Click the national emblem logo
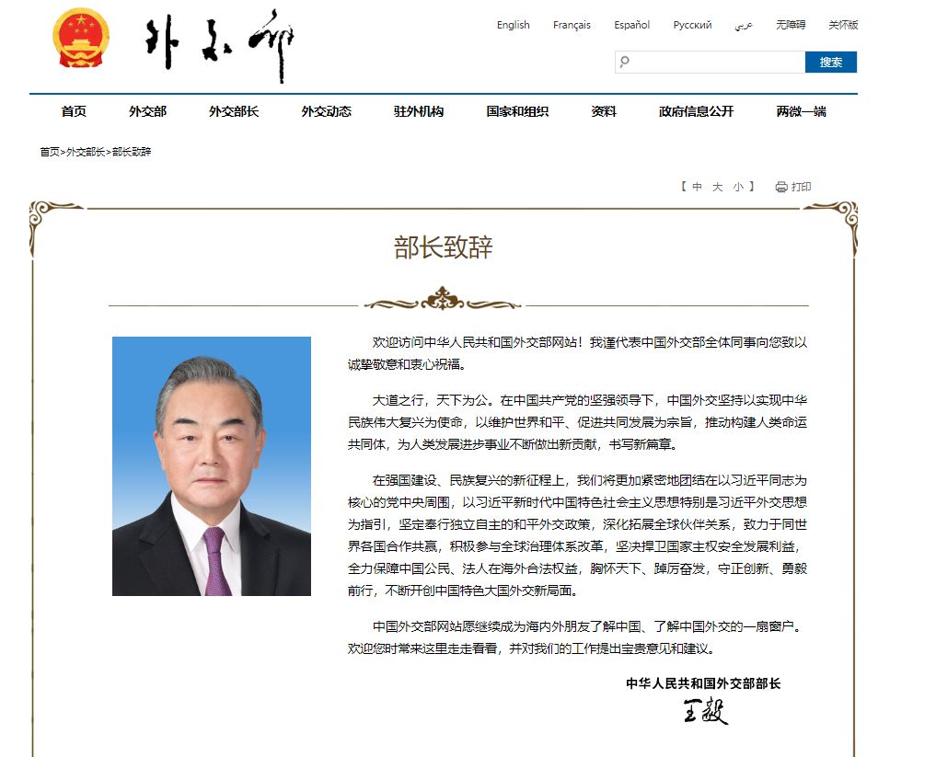Viewport: 936px width, 757px height. coord(81,39)
